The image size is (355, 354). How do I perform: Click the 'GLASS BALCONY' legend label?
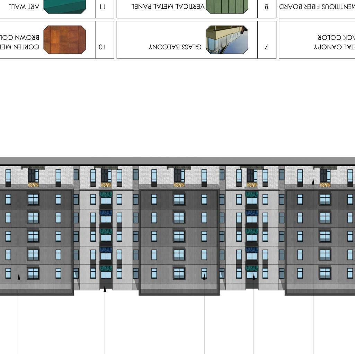pos(175,47)
